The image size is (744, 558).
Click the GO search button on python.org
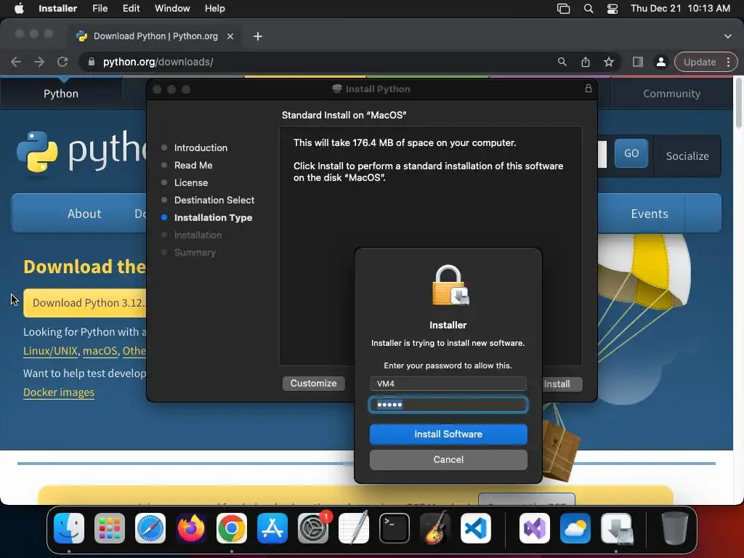pos(631,153)
